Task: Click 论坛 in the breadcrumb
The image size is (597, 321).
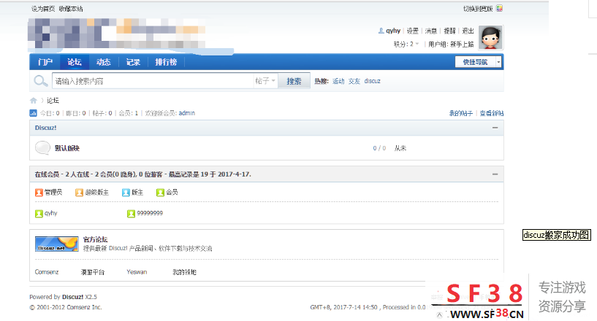Action: tap(53, 101)
